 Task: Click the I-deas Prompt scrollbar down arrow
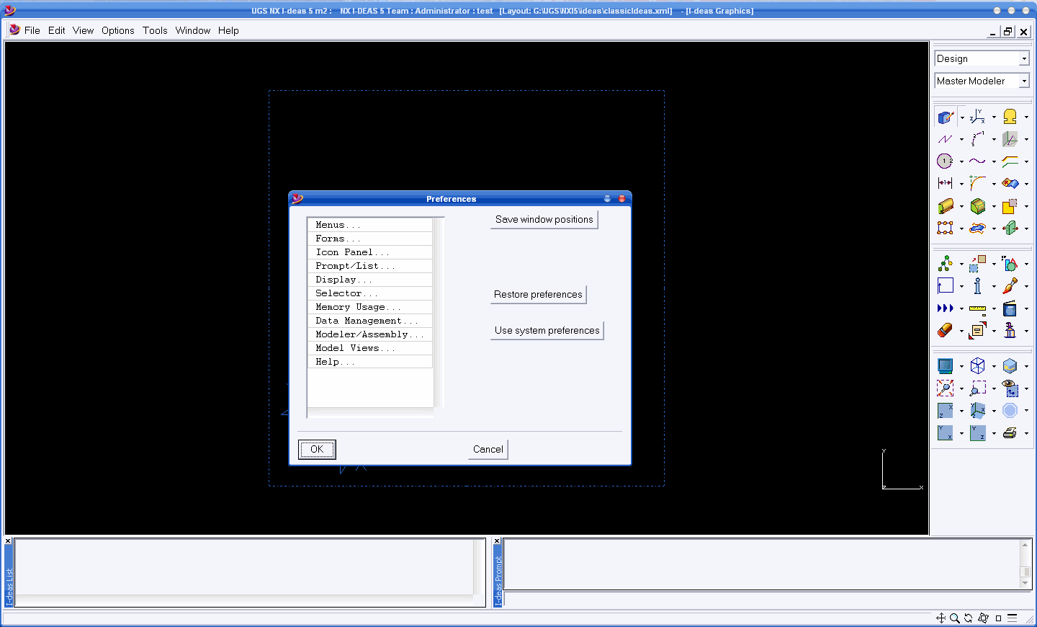(x=1025, y=584)
